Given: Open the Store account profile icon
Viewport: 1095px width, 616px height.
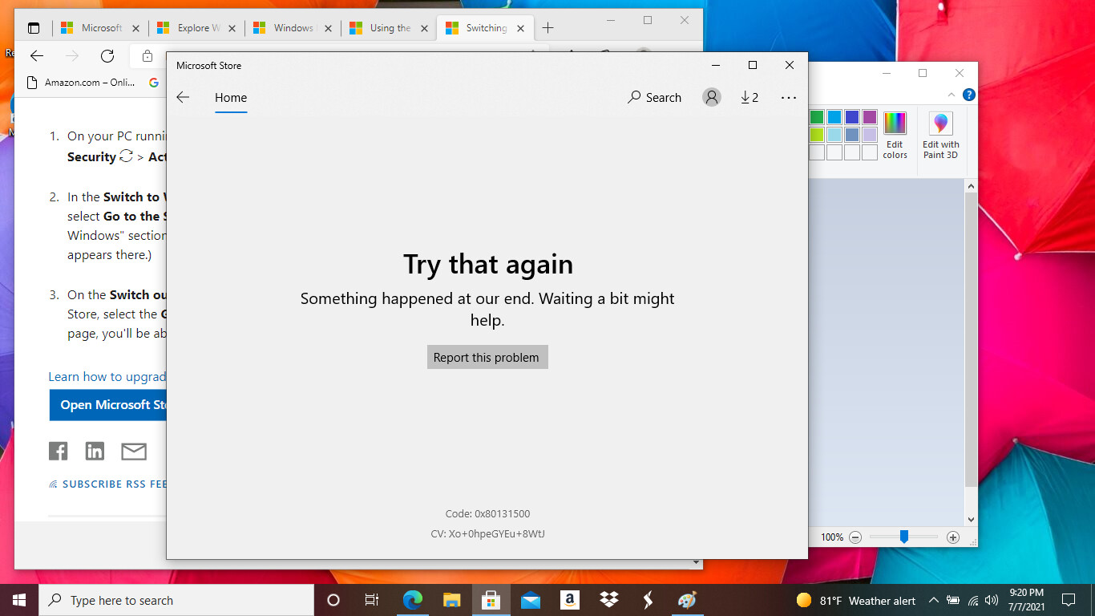Looking at the screenshot, I should coord(711,97).
